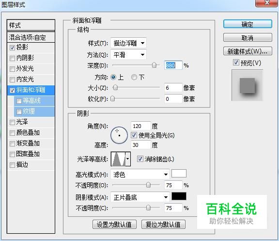Click the angle dial circle
This screenshot has height=241, width=279.
119,135
